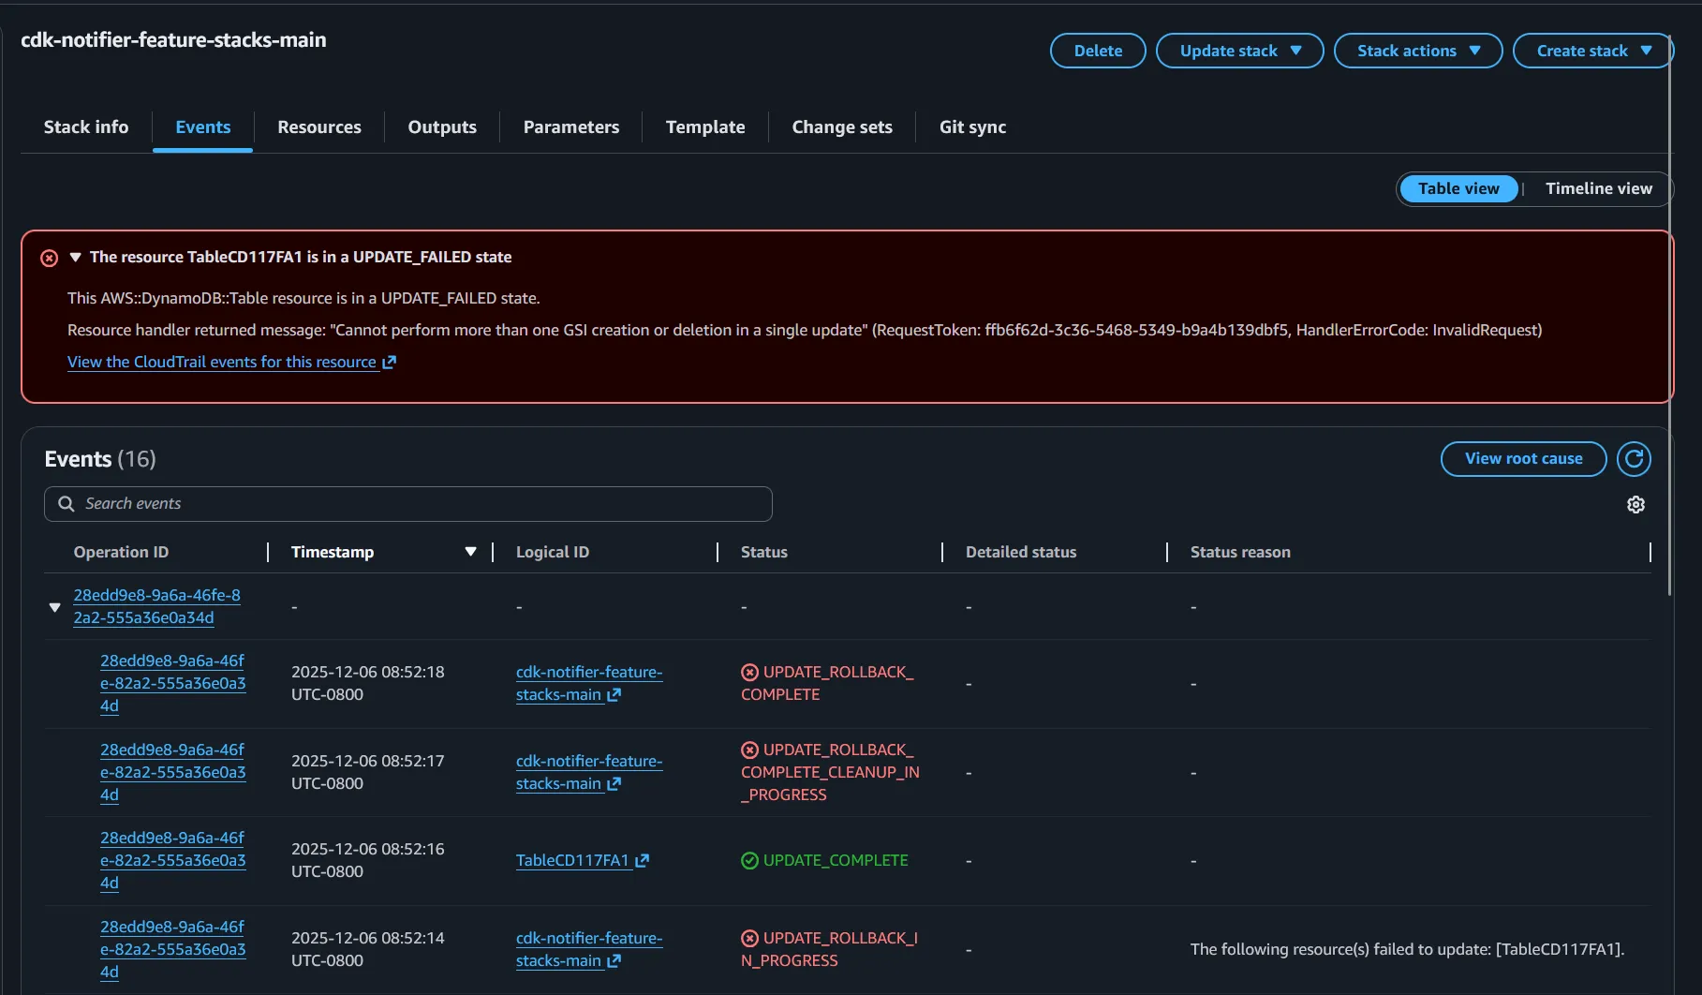1702x995 pixels.
Task: Refresh the events list
Action: click(x=1634, y=459)
